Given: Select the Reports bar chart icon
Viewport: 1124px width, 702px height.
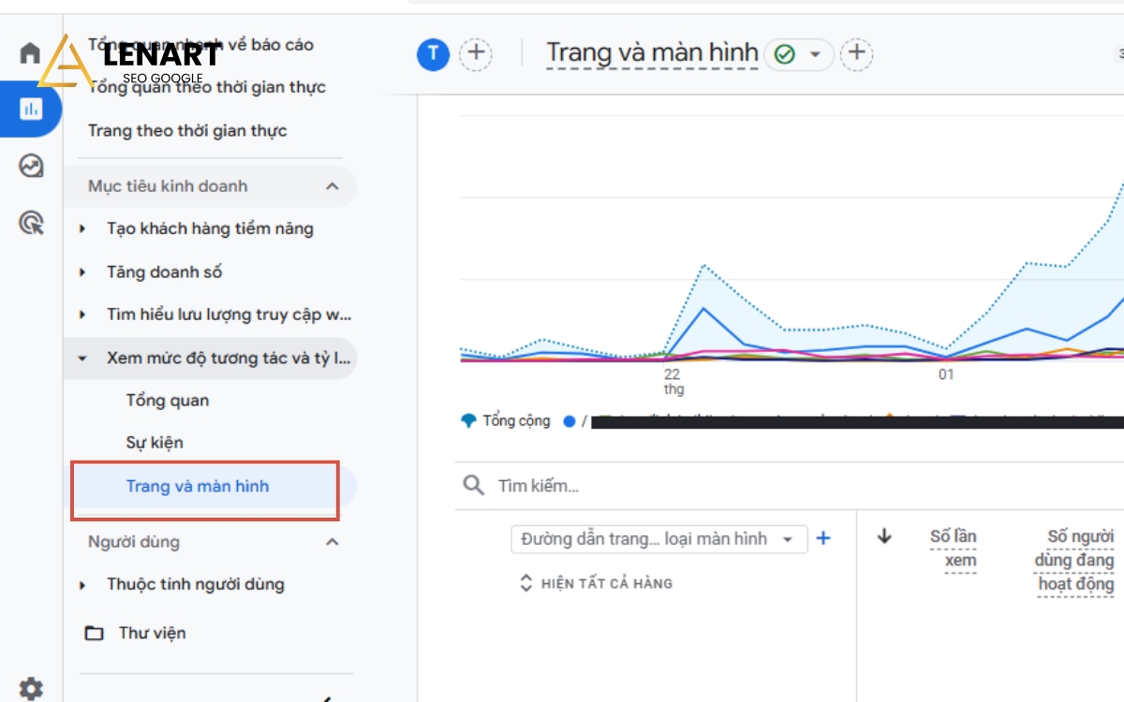Looking at the screenshot, I should [x=31, y=110].
